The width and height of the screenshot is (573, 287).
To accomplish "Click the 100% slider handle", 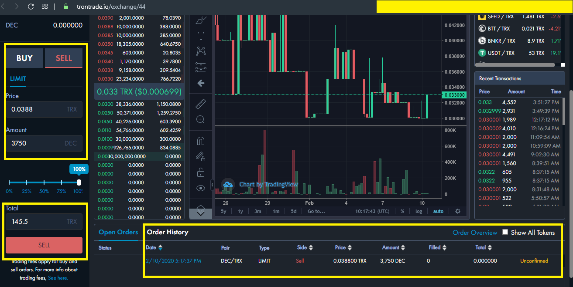I will [x=79, y=182].
